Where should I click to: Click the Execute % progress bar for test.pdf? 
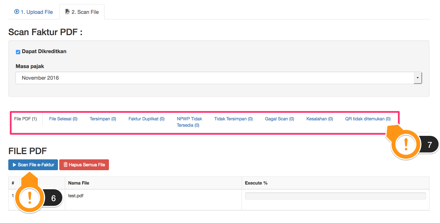(335, 196)
